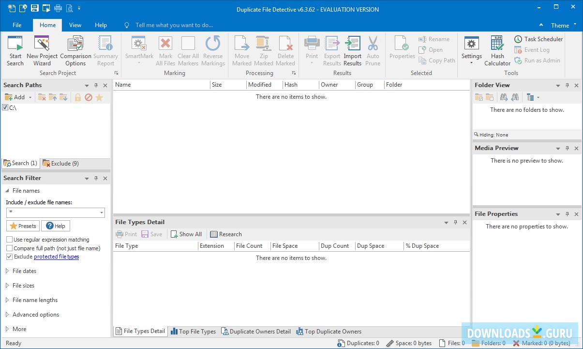Viewport: 583px width, 349px height.
Task: Switch to the Exclude (9) tab
Action: [60, 164]
